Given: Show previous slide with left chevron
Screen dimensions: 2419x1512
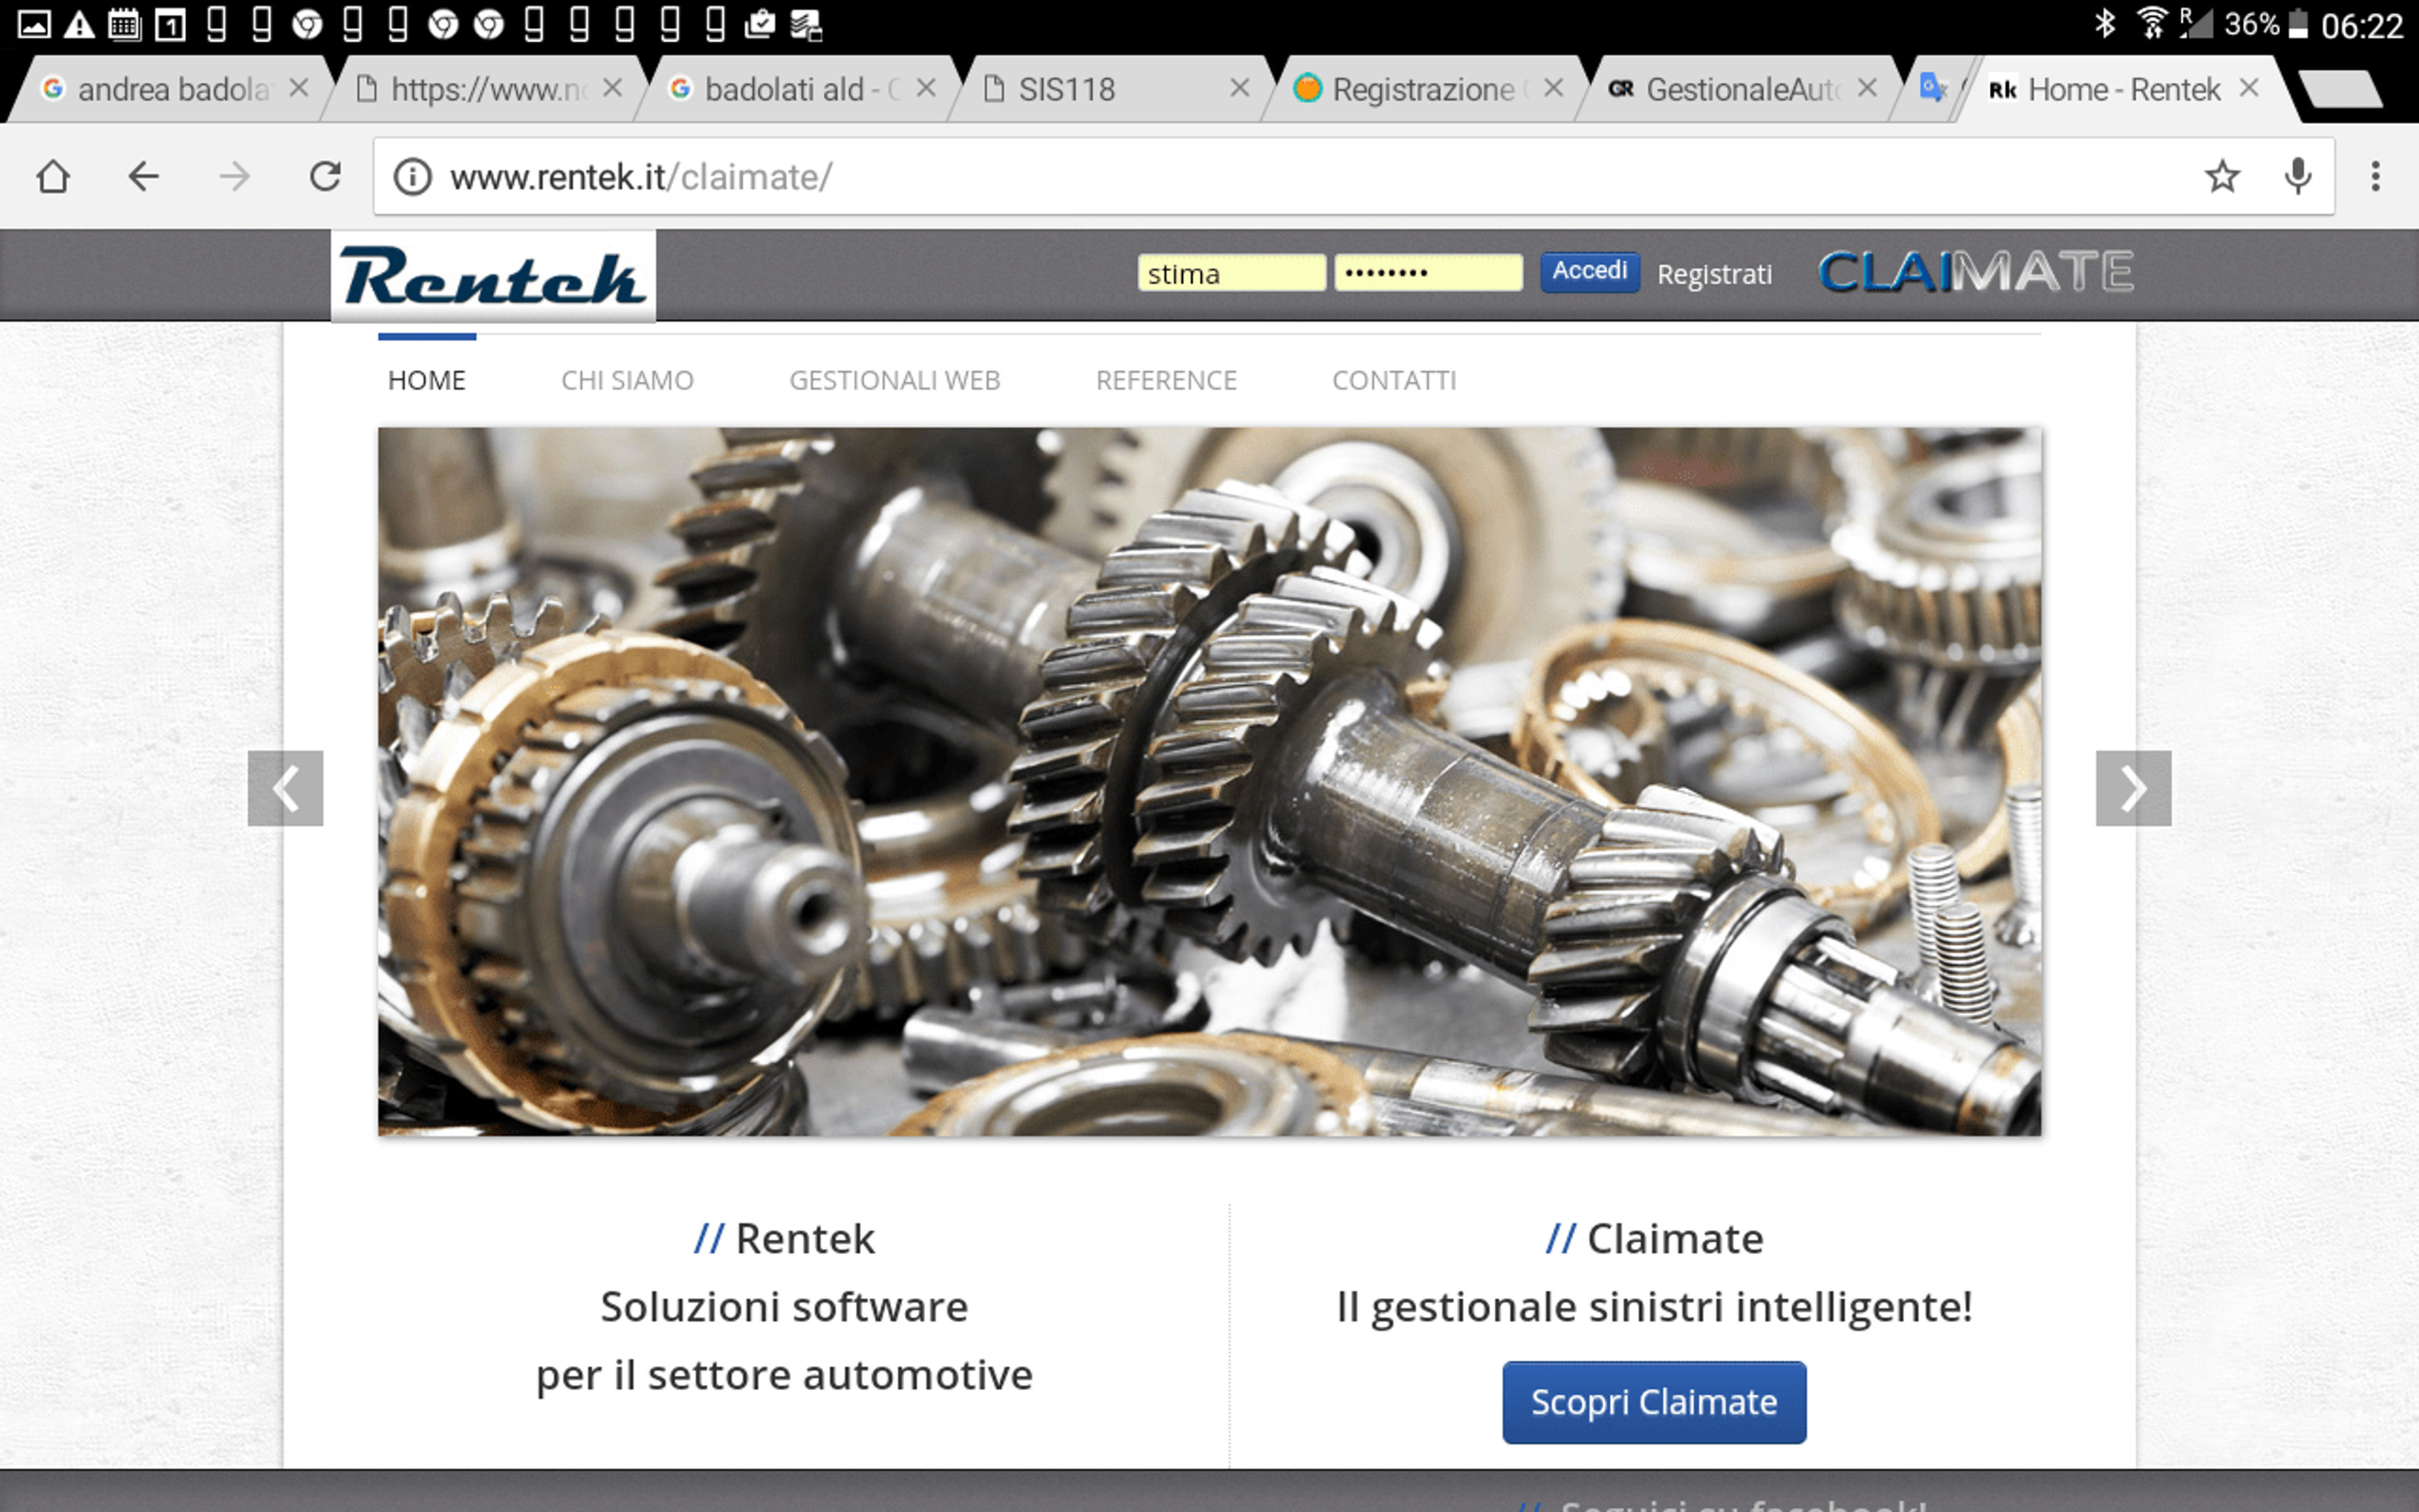Looking at the screenshot, I should [286, 788].
